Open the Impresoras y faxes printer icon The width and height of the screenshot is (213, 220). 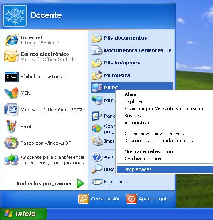(97, 141)
